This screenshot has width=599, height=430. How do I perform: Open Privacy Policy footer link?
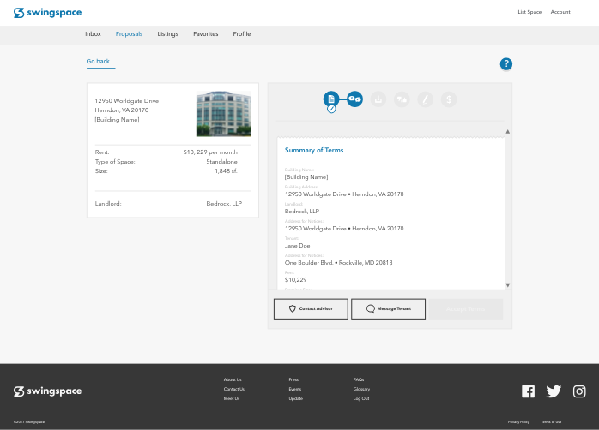click(x=518, y=422)
